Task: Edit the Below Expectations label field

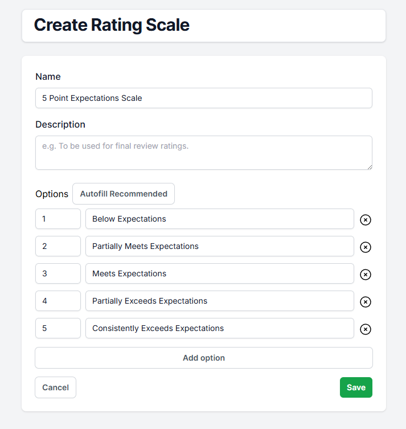Action: click(219, 219)
